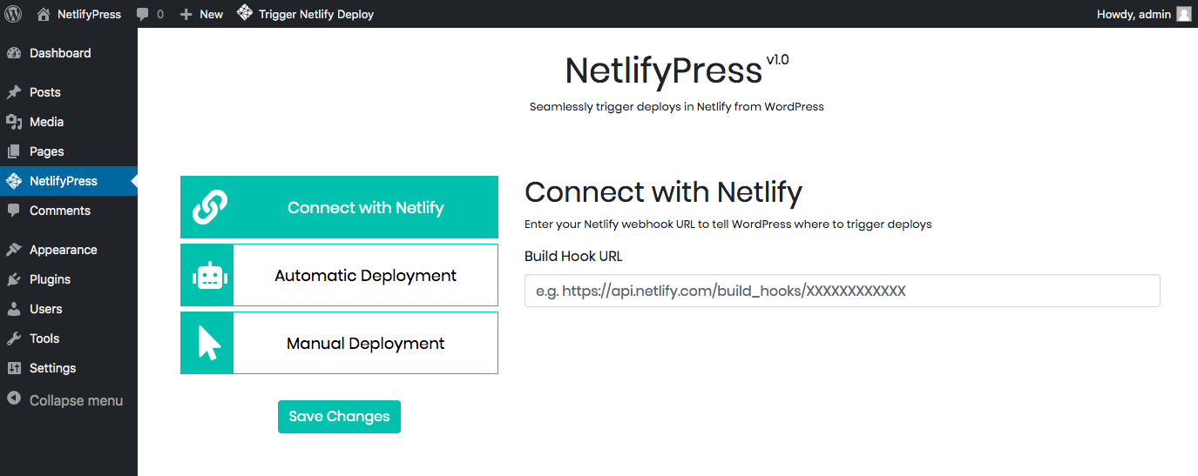Click the webhook URL instruction text
The height and width of the screenshot is (476, 1198).
click(x=728, y=225)
